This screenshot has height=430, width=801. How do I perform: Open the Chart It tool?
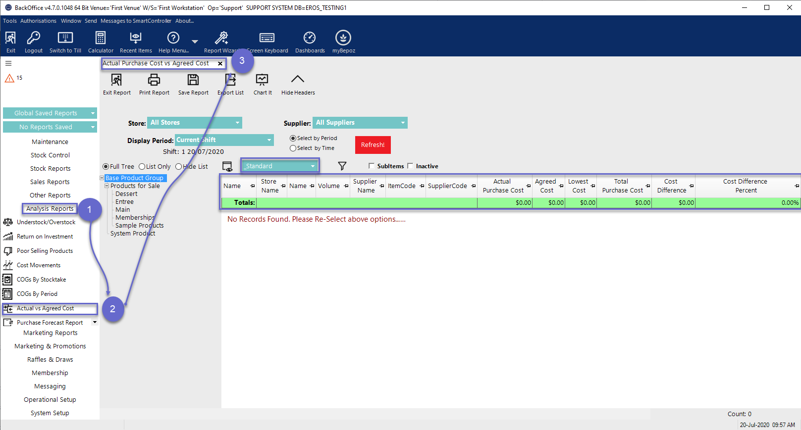click(262, 80)
